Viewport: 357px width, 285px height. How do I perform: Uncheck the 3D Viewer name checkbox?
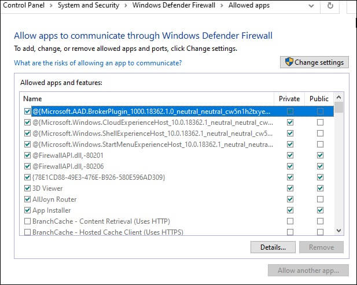tap(27, 188)
